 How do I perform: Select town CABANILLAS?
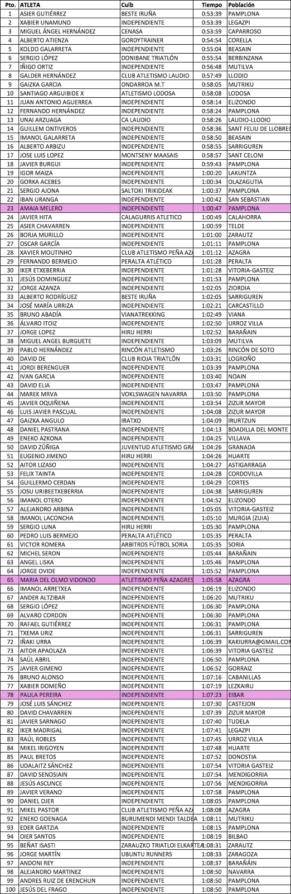coord(244,677)
